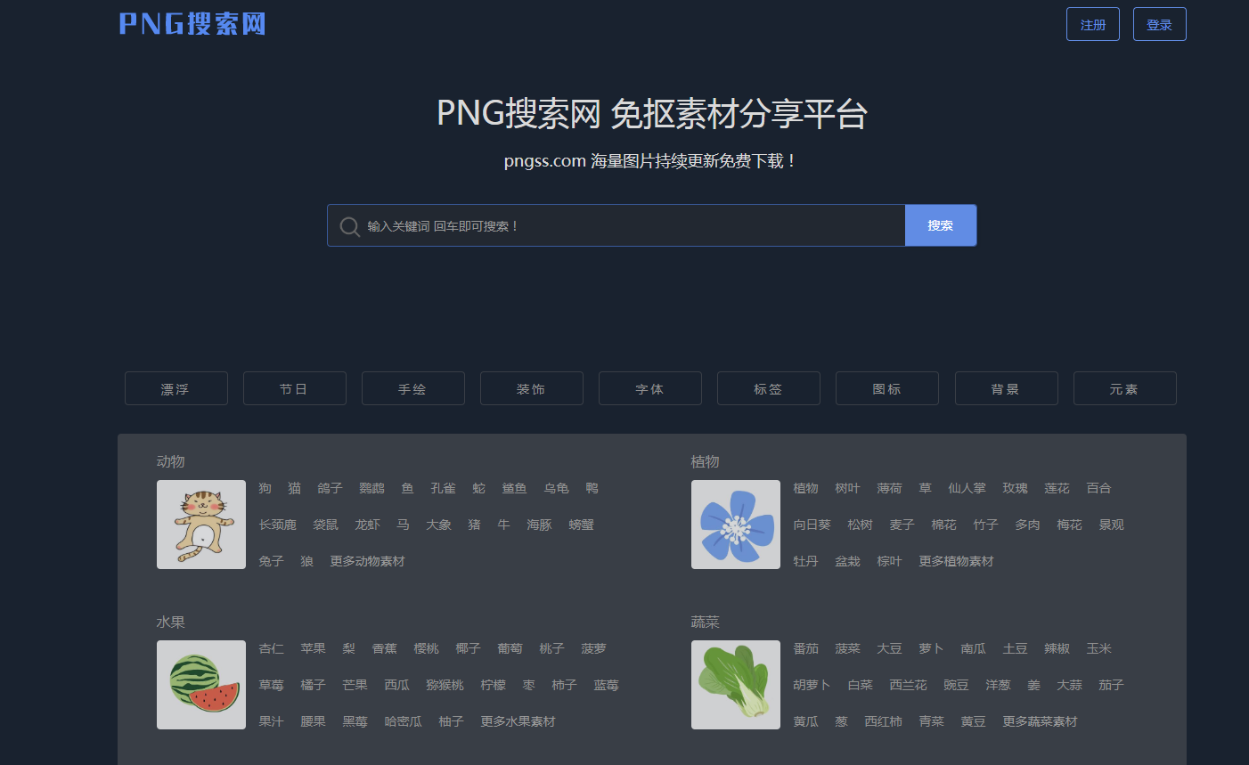The width and height of the screenshot is (1249, 765).
Task: Click the 注册 button
Action: 1092,24
